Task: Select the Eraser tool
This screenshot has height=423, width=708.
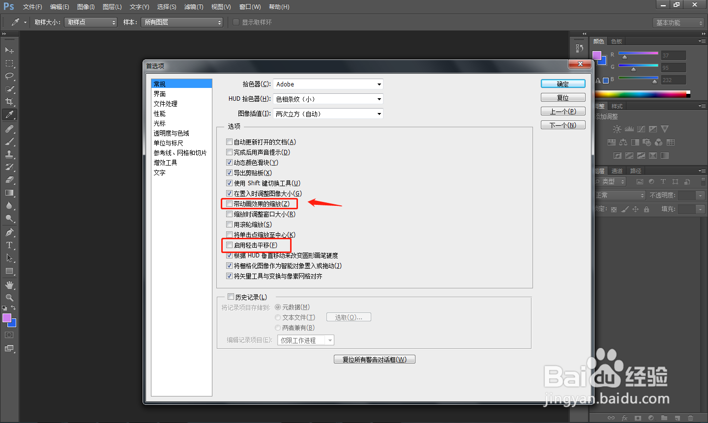Action: (9, 180)
